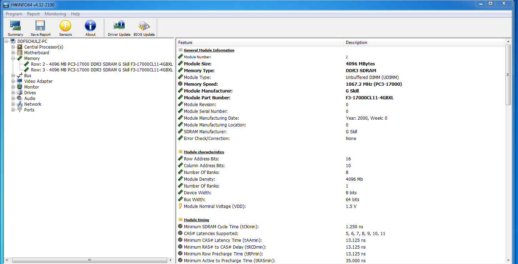The image size is (518, 264).
Task: Expand the Drives node
Action: coord(13,93)
